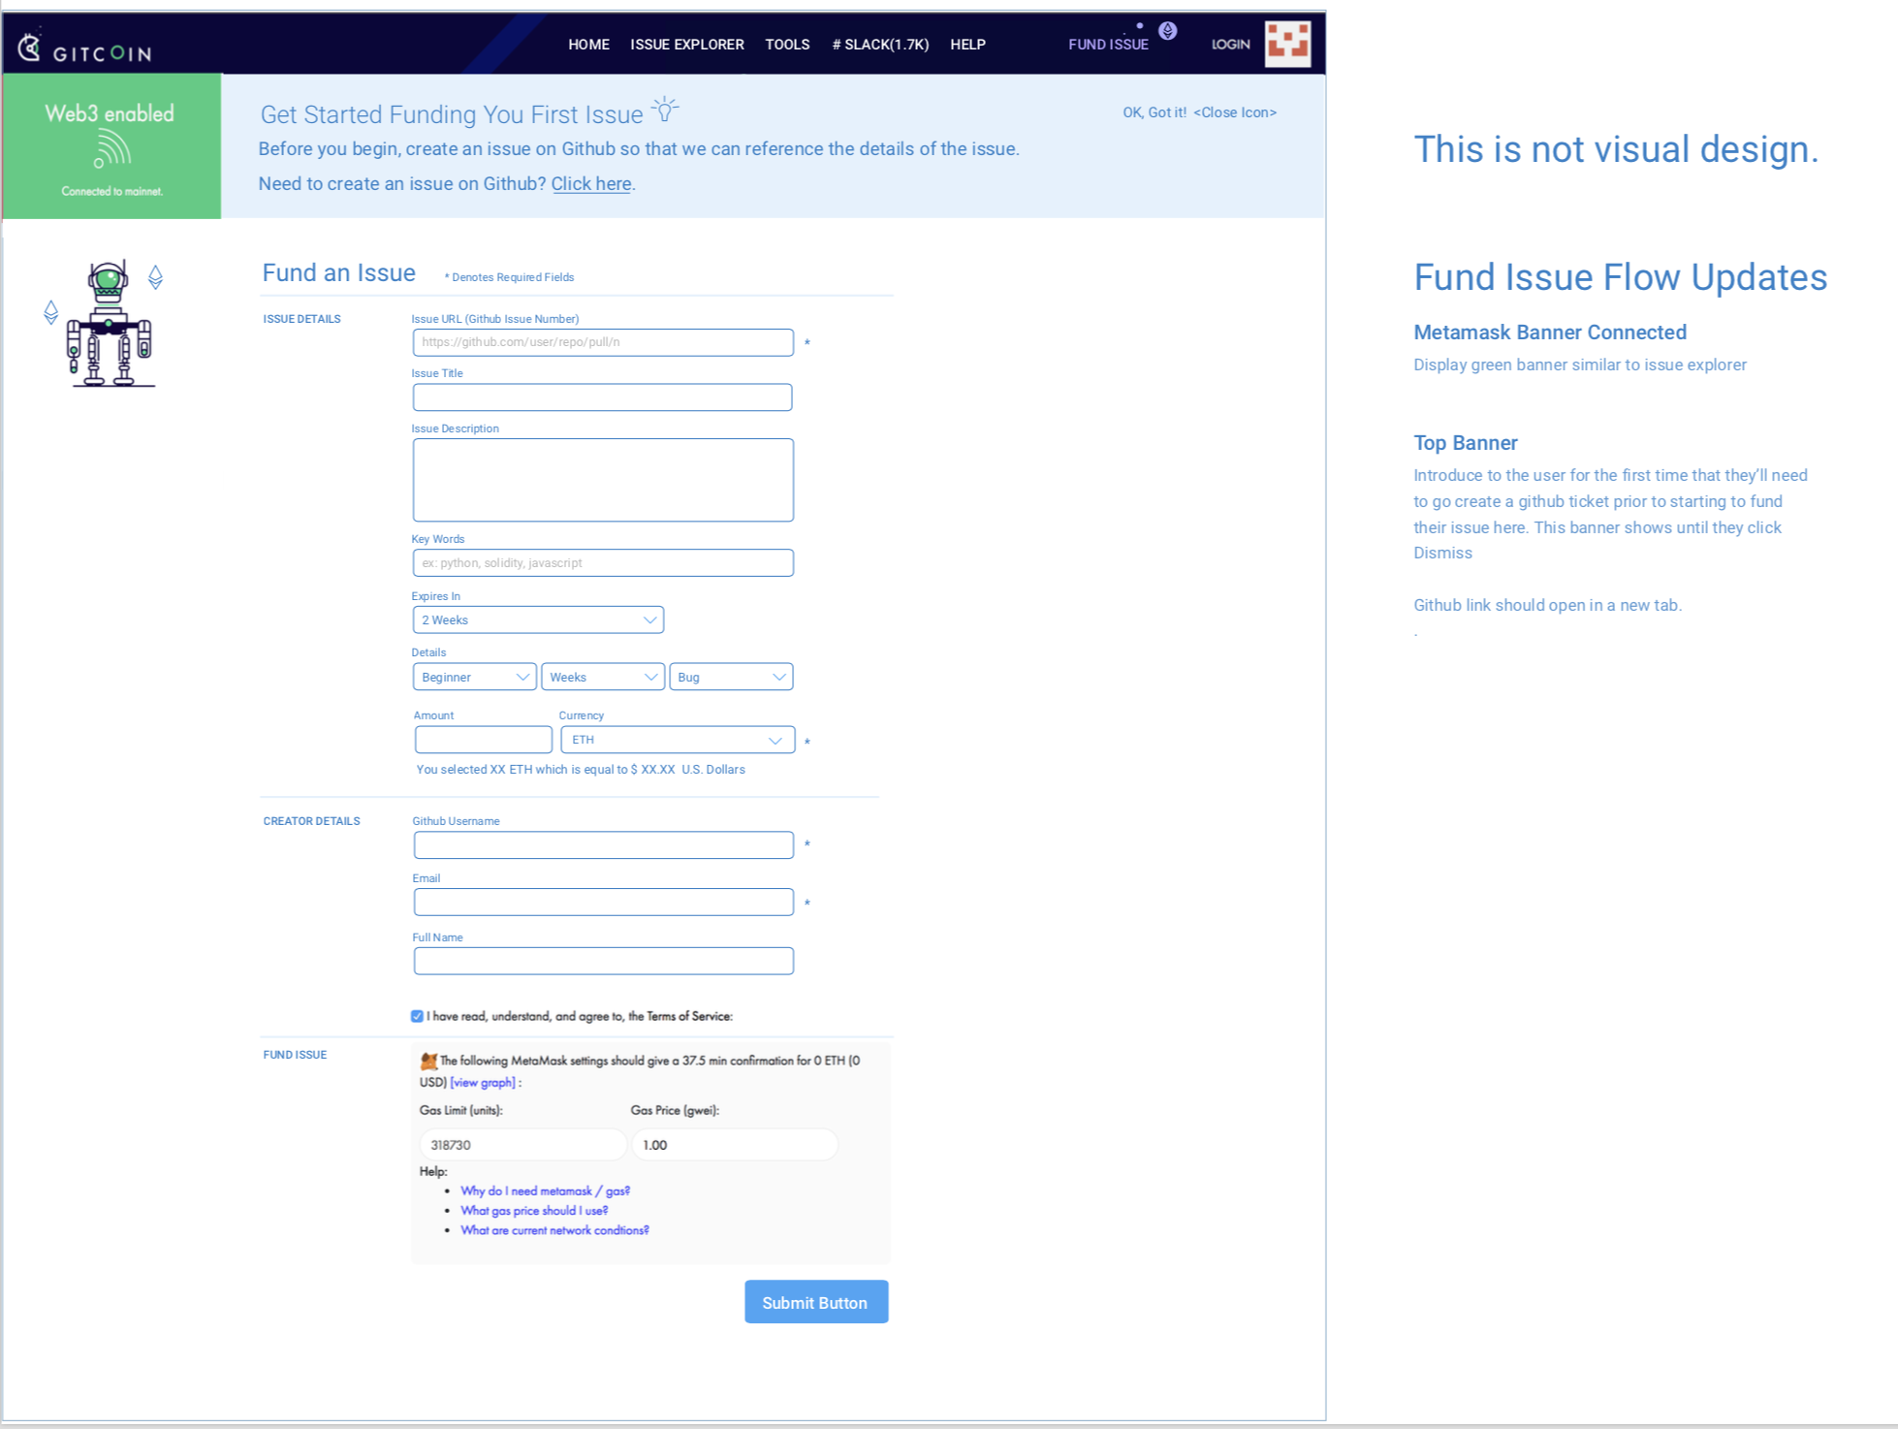This screenshot has height=1429, width=1898.
Task: Open the identicon avatar next to LOGIN
Action: pyautogui.click(x=1289, y=43)
